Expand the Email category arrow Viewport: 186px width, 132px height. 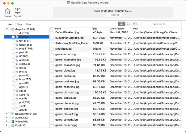tap(7, 125)
